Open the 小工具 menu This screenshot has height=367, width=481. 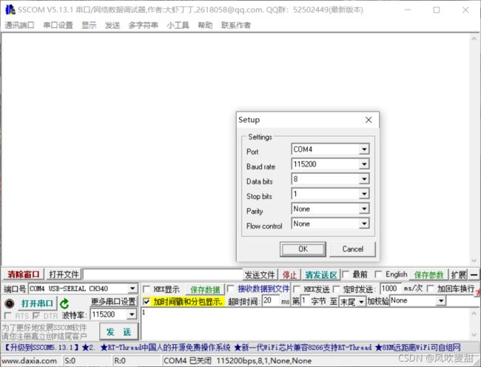[178, 25]
